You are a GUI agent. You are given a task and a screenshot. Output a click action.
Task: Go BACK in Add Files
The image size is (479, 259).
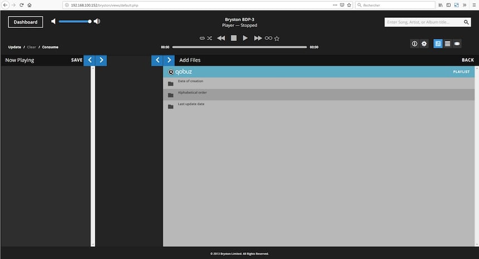click(468, 60)
